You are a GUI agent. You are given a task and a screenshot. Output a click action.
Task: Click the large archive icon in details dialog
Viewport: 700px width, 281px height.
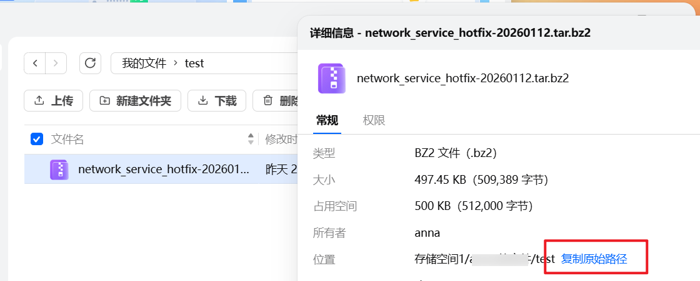(332, 79)
